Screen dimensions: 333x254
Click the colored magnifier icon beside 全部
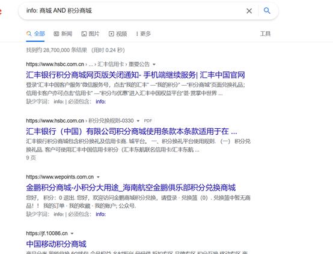(x=29, y=34)
